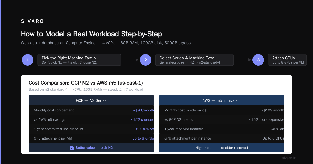This screenshot has height=164, width=313.
Task: Click Up to 8 GPUs value in AWS column
Action: [273, 138]
